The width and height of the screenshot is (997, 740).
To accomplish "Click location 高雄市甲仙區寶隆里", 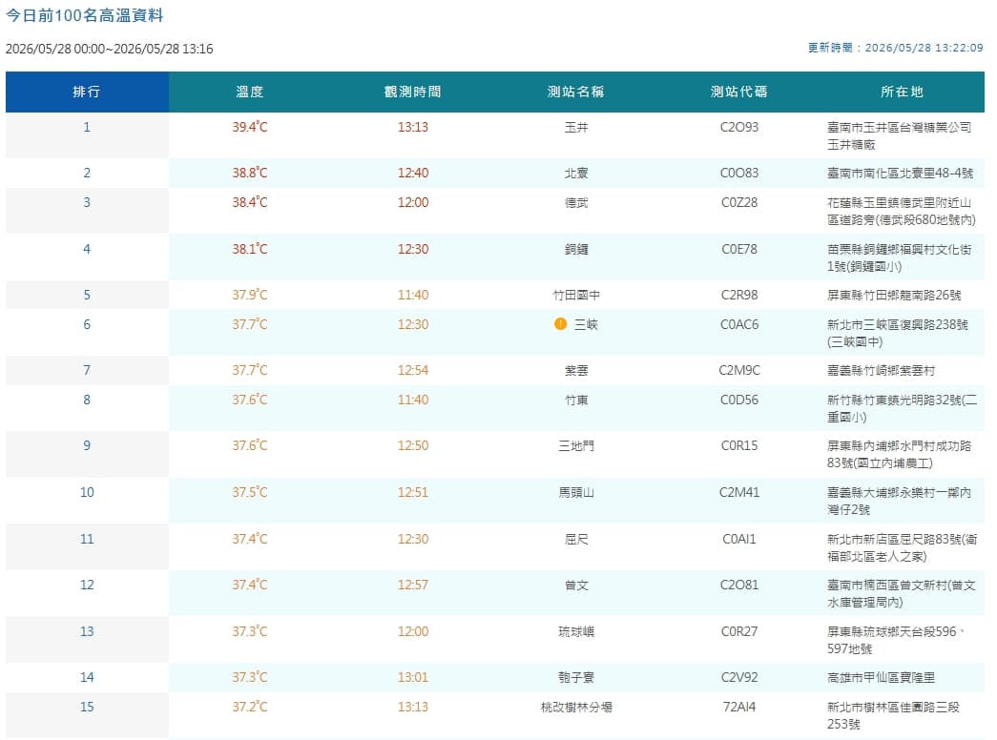I will [x=881, y=678].
